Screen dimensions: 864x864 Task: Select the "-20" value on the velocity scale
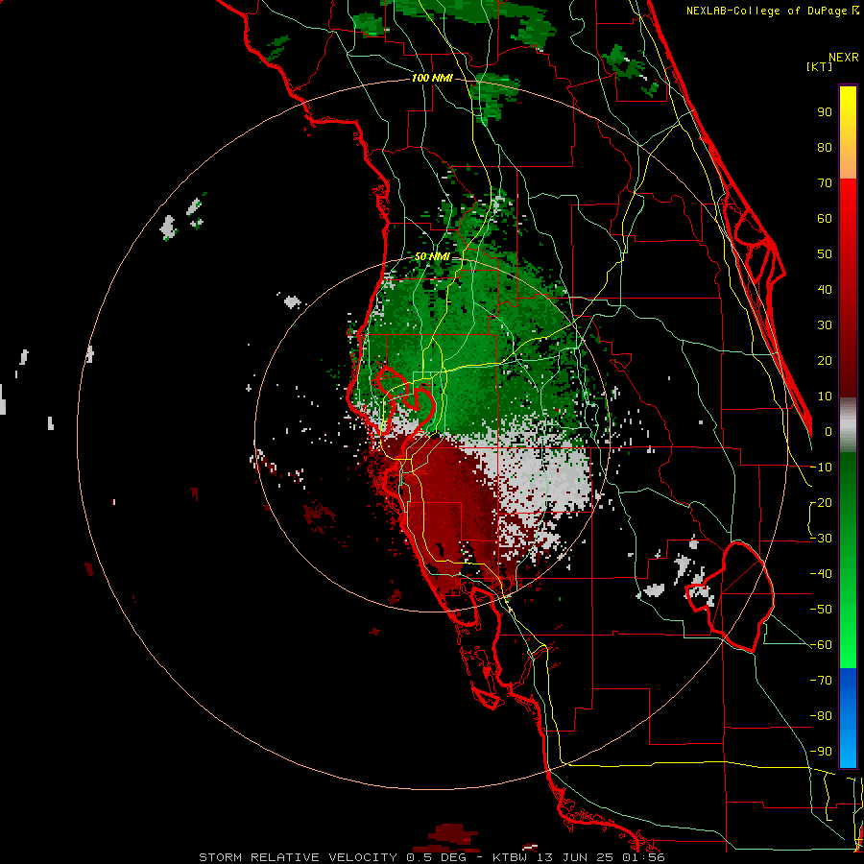(821, 502)
